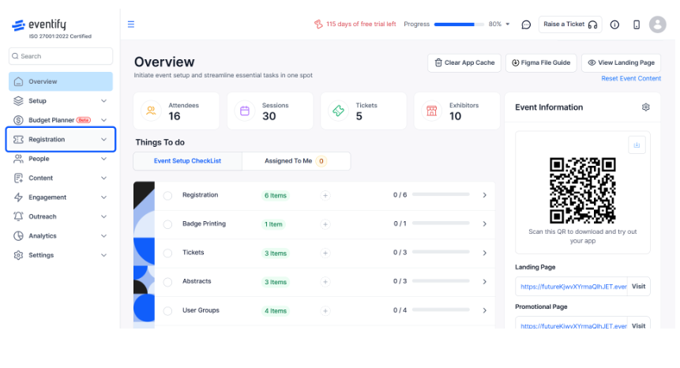This screenshot has width=680, height=368.
Task: Open User Groups checklist row arrow
Action: click(484, 310)
